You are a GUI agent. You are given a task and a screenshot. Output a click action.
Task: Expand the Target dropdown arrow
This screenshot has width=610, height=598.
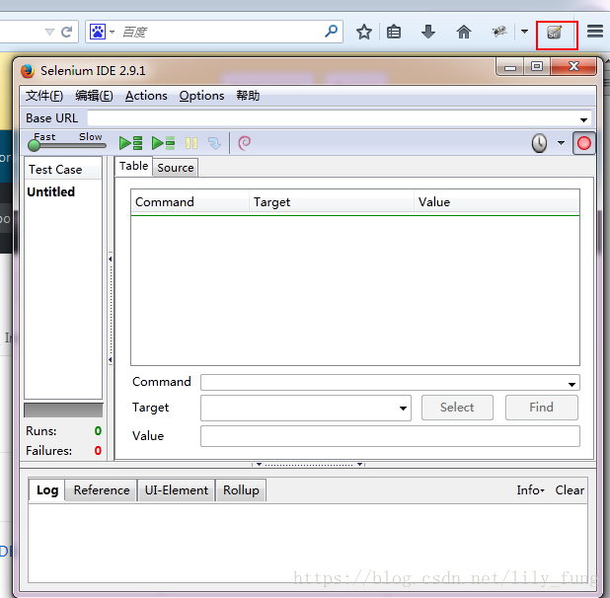tap(403, 409)
